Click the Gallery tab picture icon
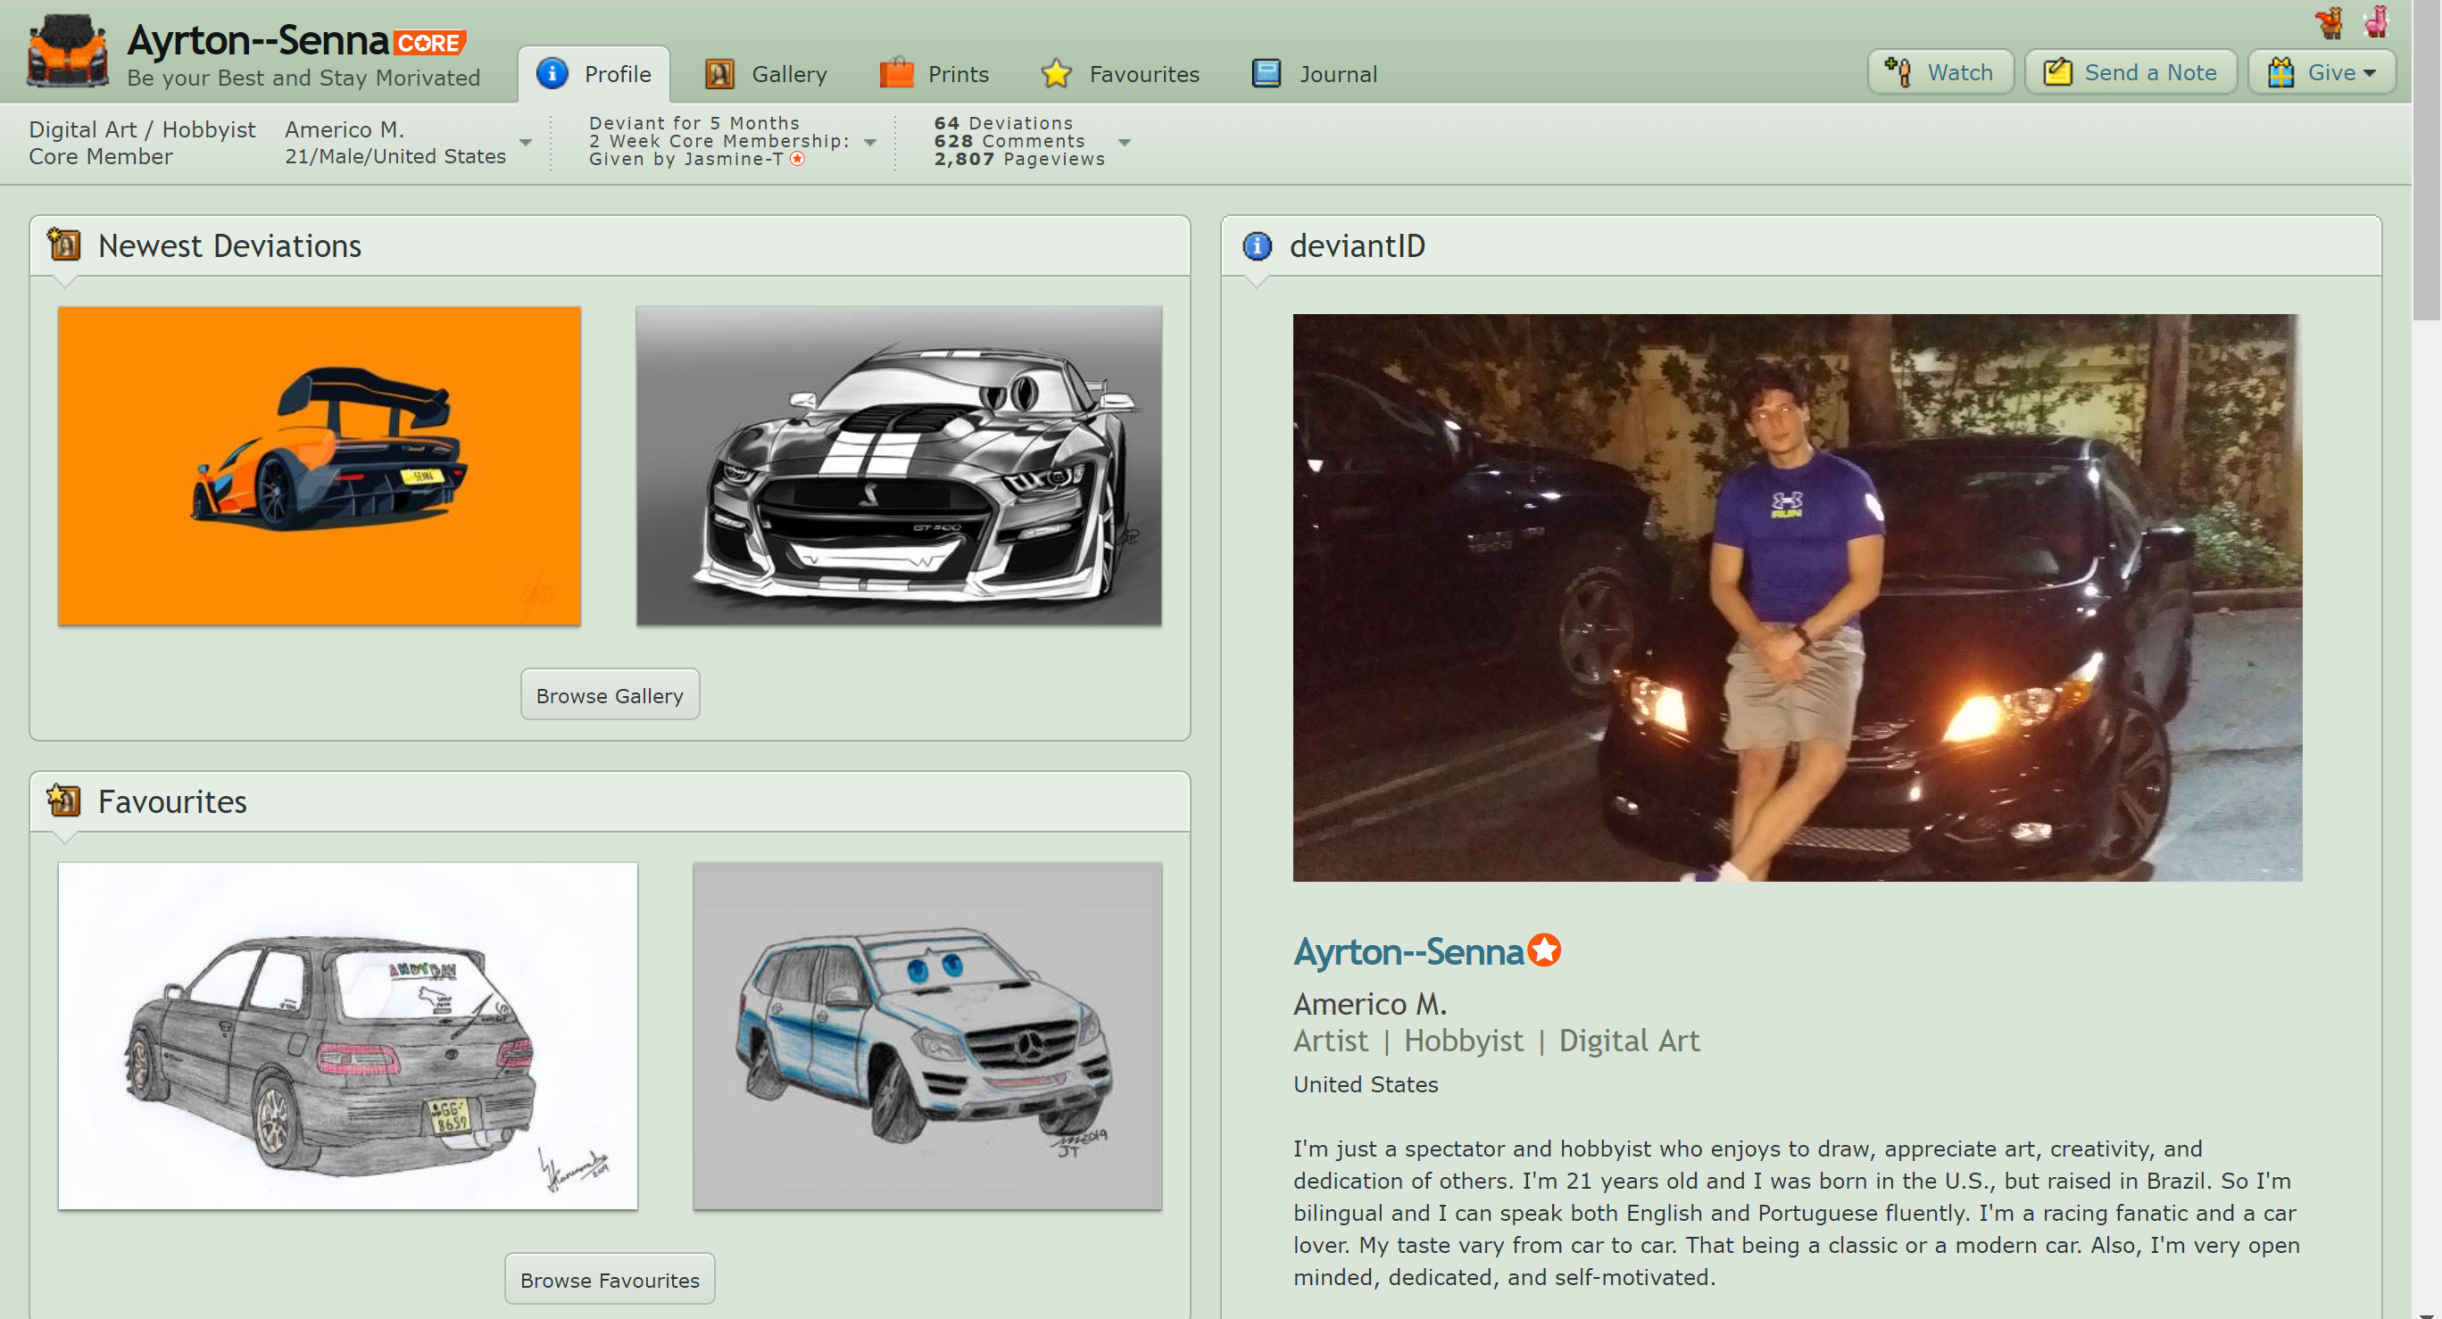Viewport: 2442px width, 1319px height. pyautogui.click(x=719, y=74)
